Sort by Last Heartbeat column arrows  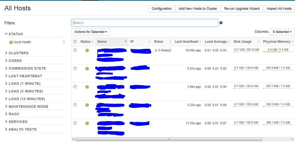click(x=200, y=42)
